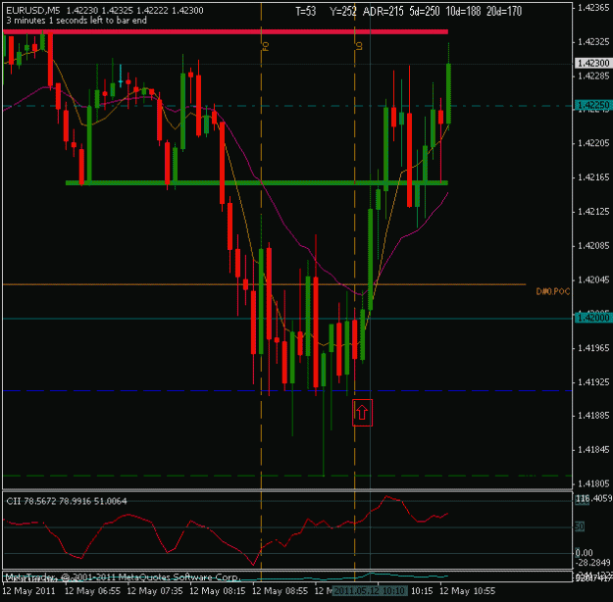Click the '12 May 06:55' time axis label
Image resolution: width=613 pixels, height=602 pixels.
(x=92, y=590)
